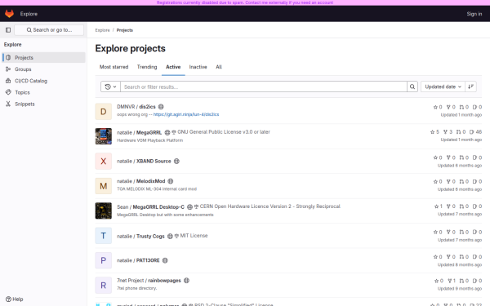Click the Sign in link
Image resolution: width=490 pixels, height=306 pixels.
coord(474,14)
